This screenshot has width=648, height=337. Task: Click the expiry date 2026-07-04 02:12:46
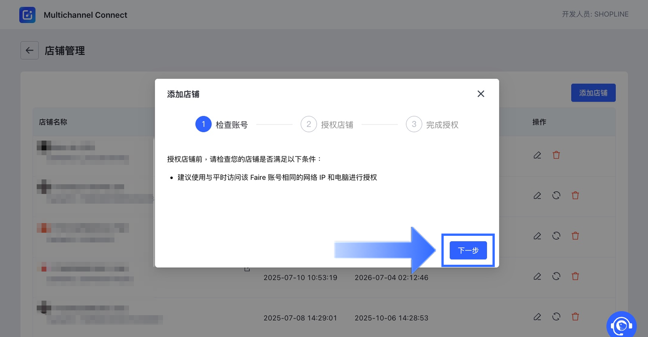tap(391, 278)
